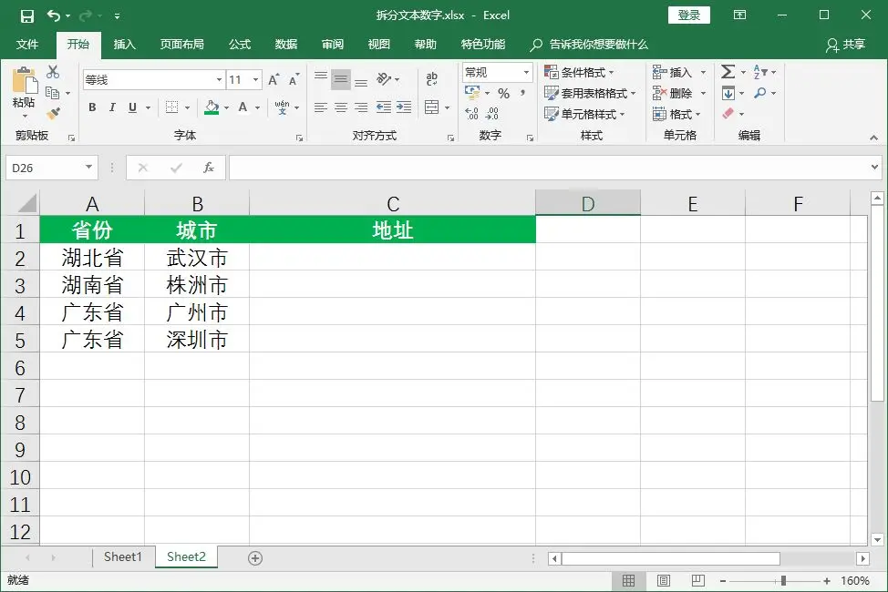Click the Wrap Text icon

(432, 80)
